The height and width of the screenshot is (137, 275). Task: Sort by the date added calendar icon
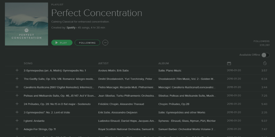point(229,63)
